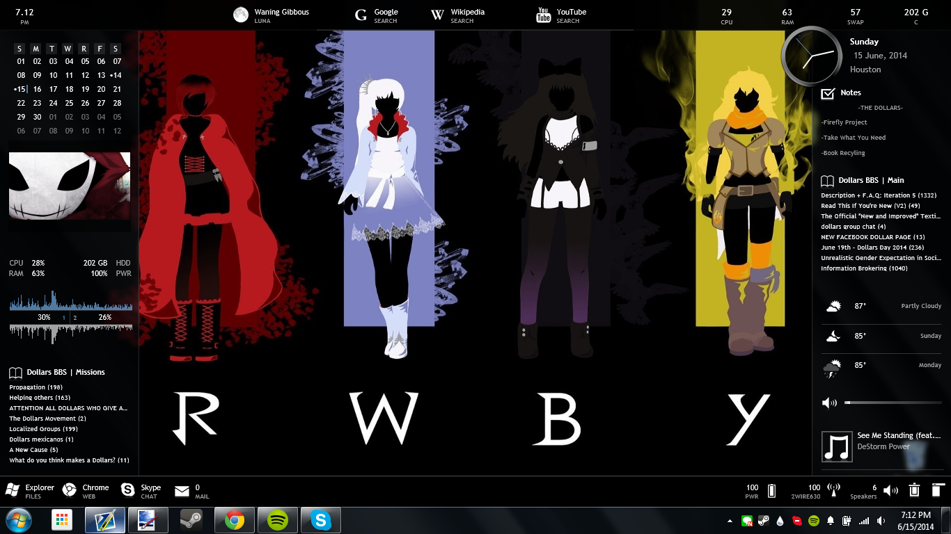Click 'See Me Standing' track title
Viewport: 951px width, 534px height.
[899, 435]
